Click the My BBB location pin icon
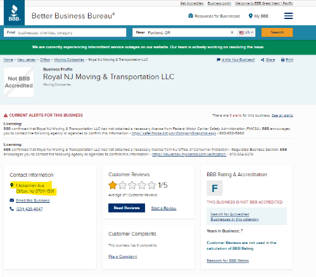316x277 pixels. pyautogui.click(x=251, y=16)
